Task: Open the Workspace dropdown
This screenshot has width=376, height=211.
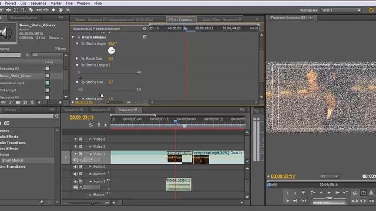Action: click(341, 11)
